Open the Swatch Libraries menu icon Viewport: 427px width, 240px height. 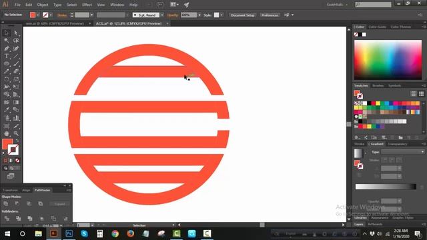point(357,137)
